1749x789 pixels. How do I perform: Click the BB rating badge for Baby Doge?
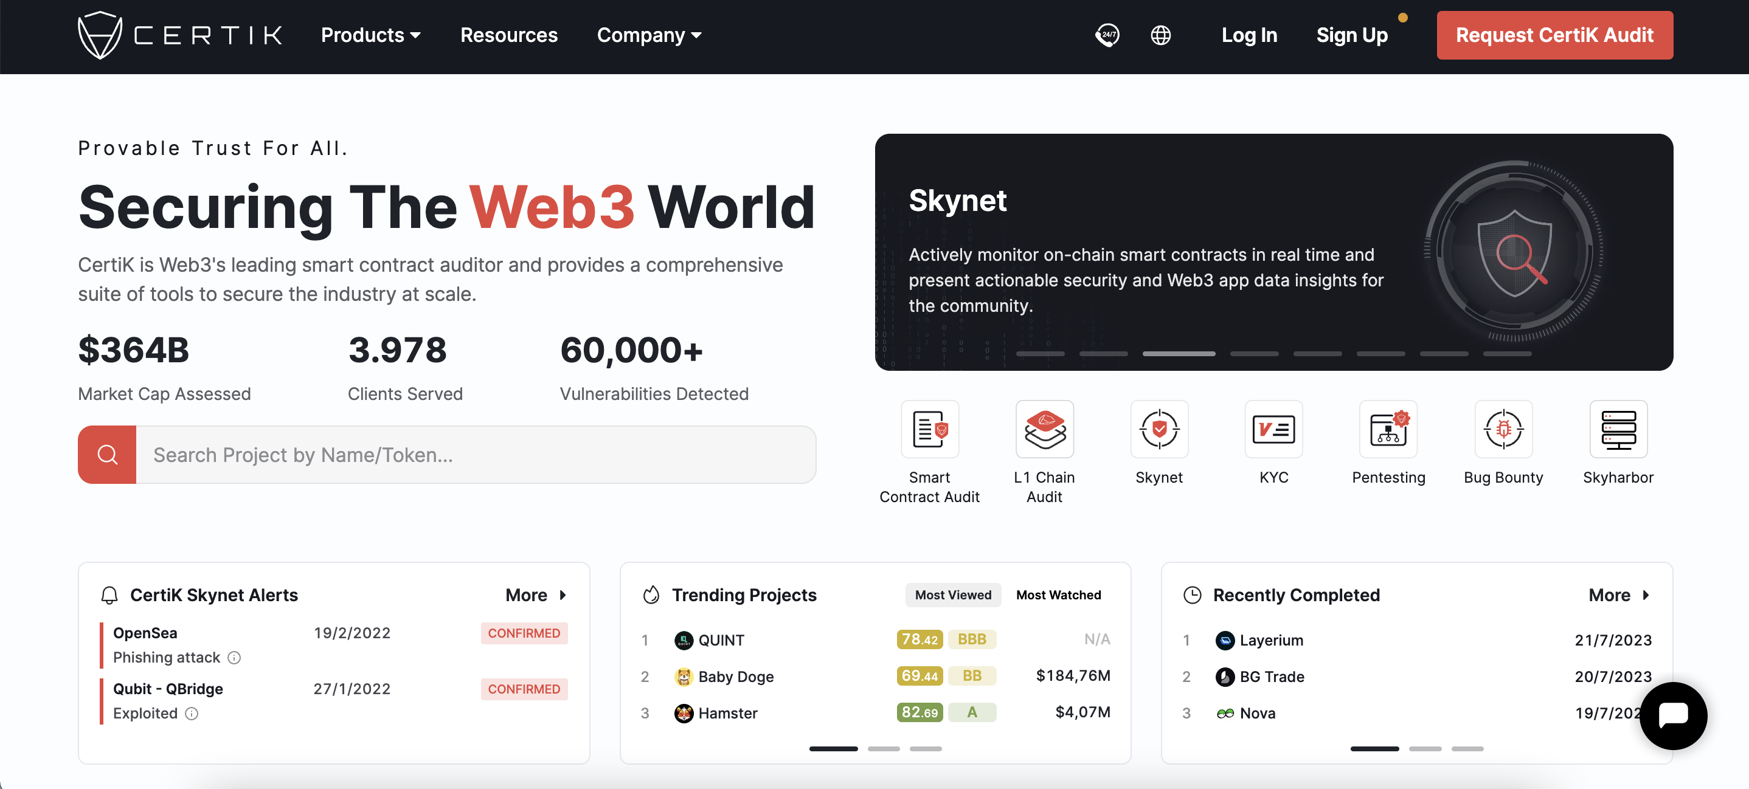click(972, 677)
